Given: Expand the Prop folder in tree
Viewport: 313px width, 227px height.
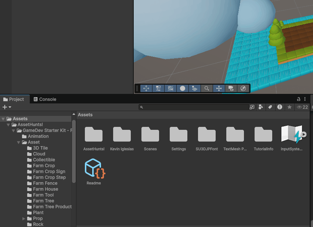Looking at the screenshot, I should tap(24, 219).
